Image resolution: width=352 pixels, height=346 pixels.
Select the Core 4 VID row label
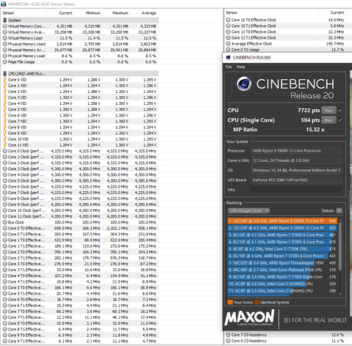(x=17, y=103)
